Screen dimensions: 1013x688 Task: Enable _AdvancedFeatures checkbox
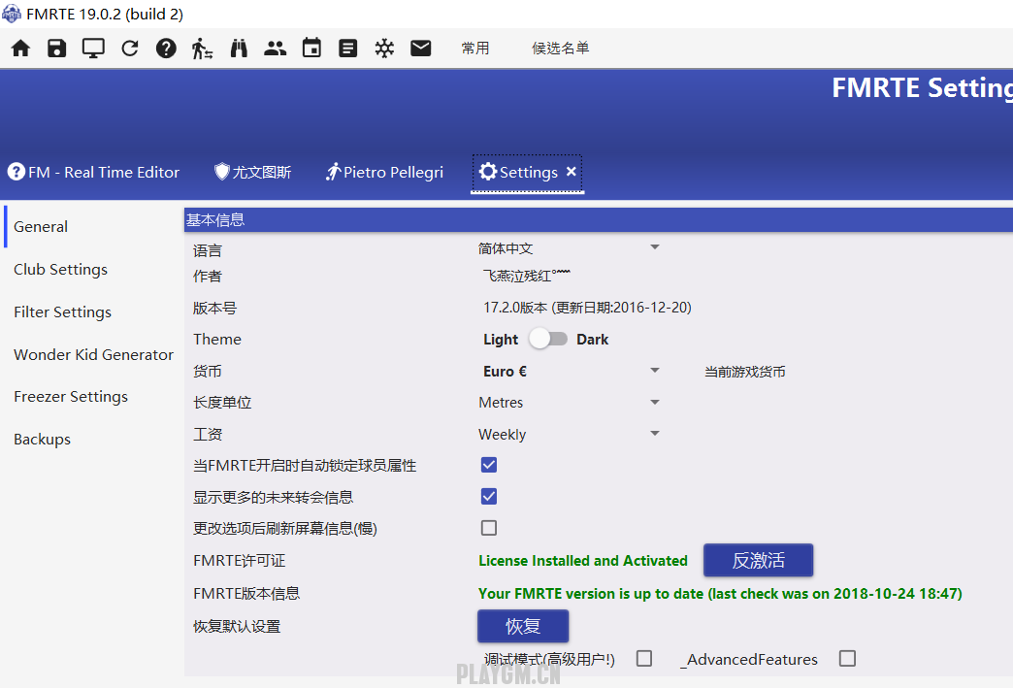pos(848,658)
